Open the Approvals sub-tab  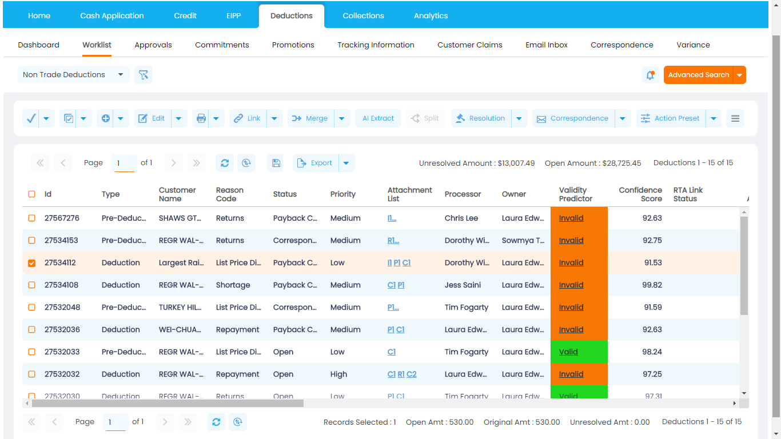(153, 45)
